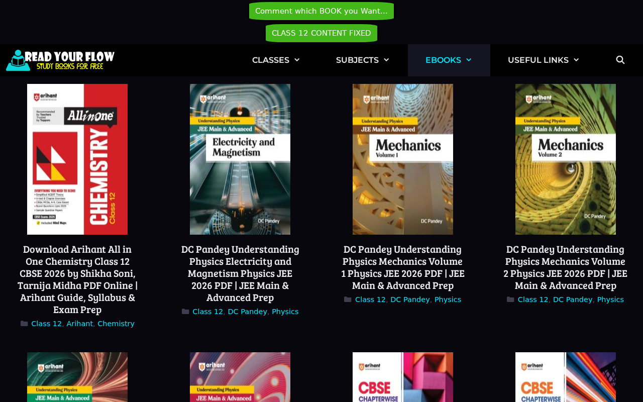This screenshot has height=402, width=643.
Task: Click the Chemistry category link
Action: [116, 324]
